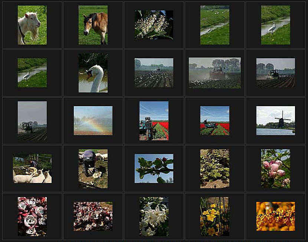Select the yellow-green leafy plant thumbnail
This screenshot has height=242, width=308.
pos(214,169)
